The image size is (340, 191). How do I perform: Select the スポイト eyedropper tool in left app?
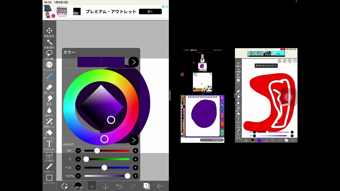tap(49, 168)
